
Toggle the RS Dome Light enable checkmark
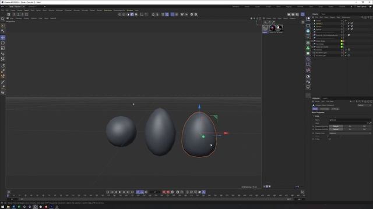tap(346, 53)
